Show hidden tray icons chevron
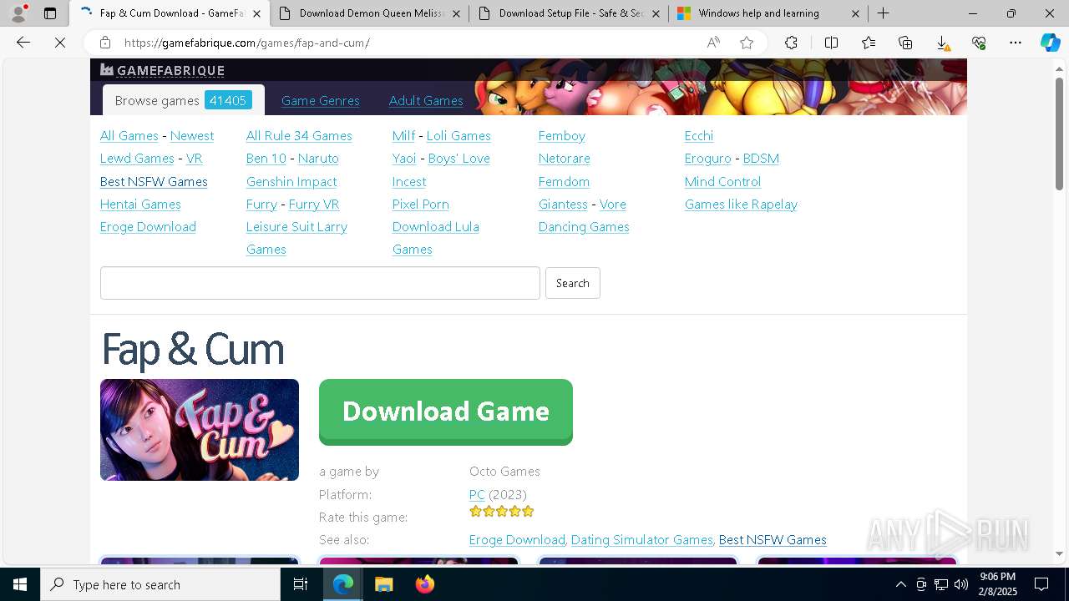1069x601 pixels. pos(900,584)
